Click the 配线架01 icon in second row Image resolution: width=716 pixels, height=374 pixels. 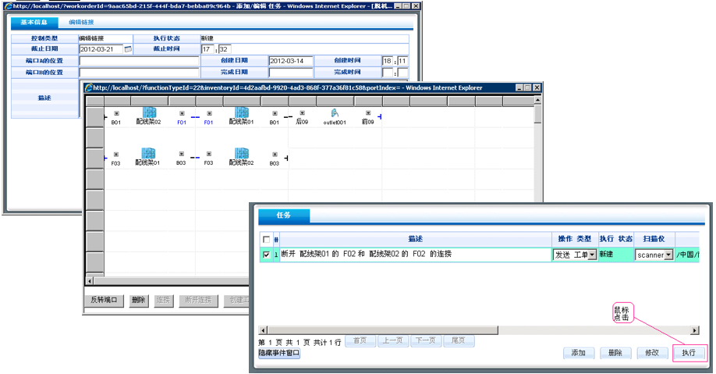coord(147,155)
